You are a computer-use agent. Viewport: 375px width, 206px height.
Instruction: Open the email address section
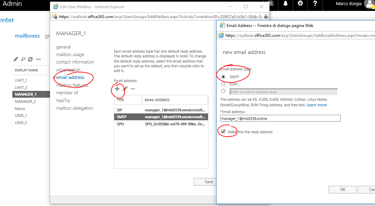pyautogui.click(x=70, y=77)
